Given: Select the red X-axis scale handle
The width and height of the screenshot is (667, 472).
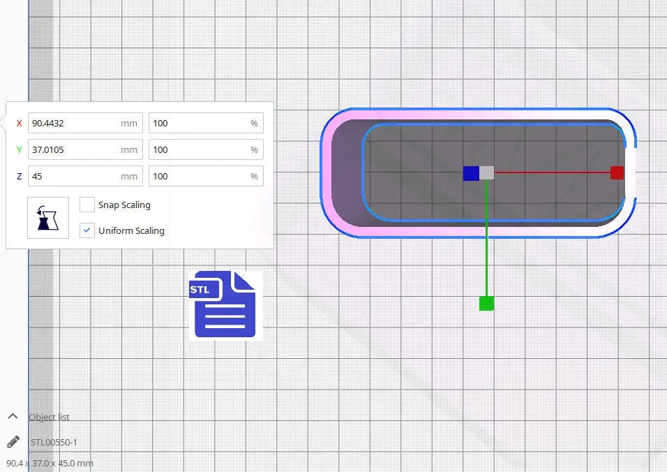Looking at the screenshot, I should click(x=617, y=172).
